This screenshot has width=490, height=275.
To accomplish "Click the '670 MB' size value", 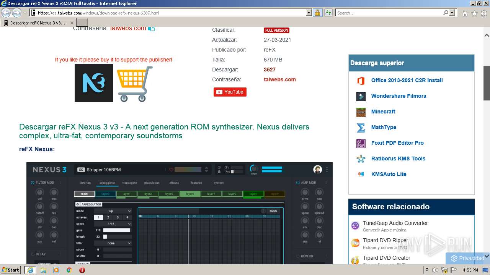I will point(273,60).
